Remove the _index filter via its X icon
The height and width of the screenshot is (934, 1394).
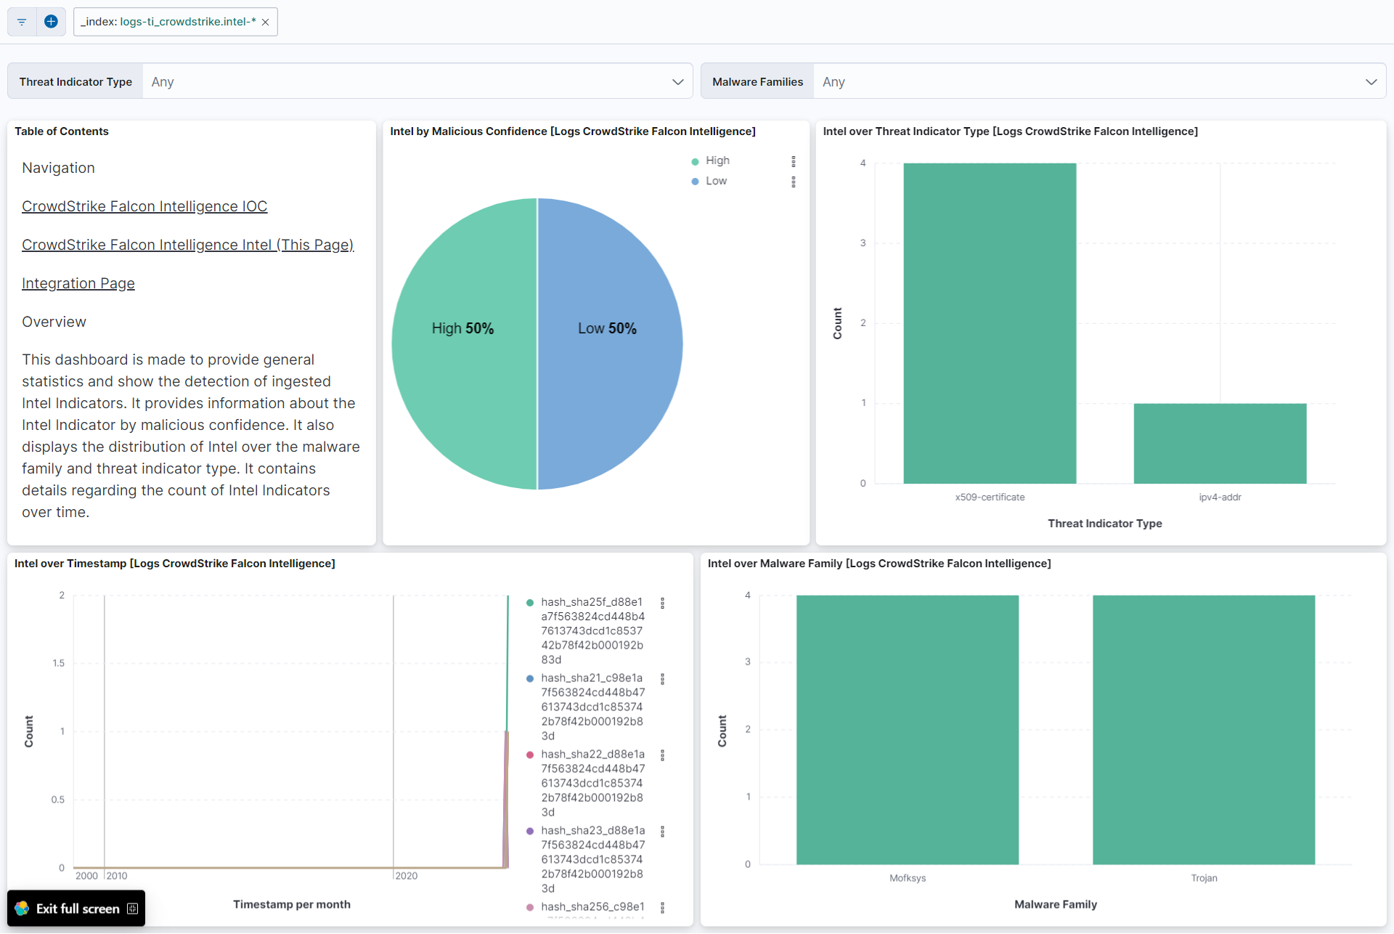coord(265,22)
